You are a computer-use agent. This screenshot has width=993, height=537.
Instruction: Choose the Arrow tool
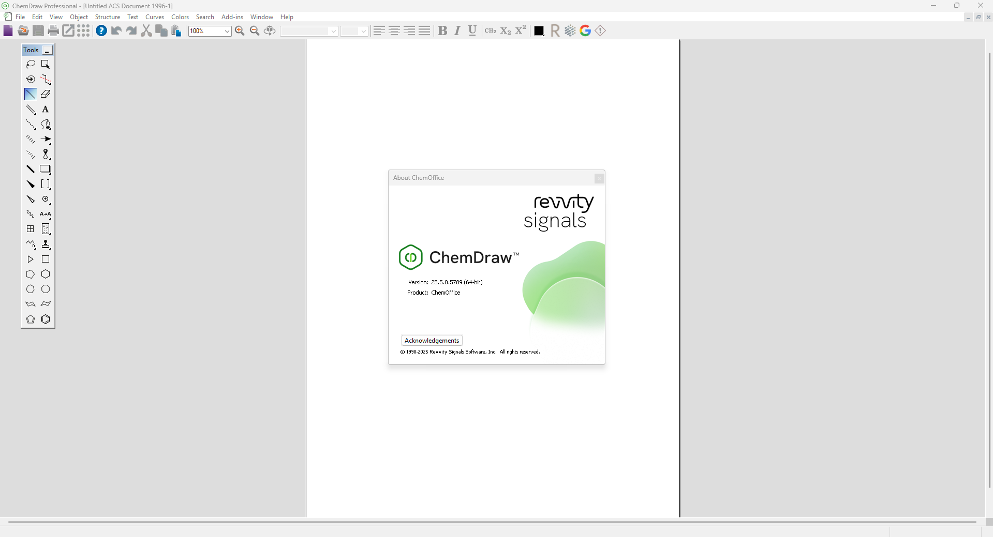[x=46, y=140]
